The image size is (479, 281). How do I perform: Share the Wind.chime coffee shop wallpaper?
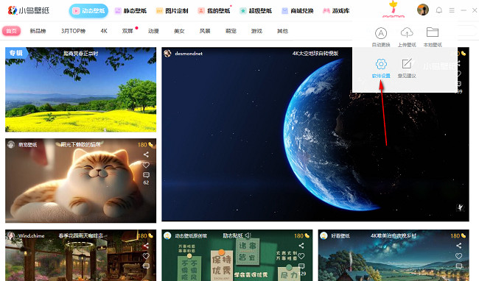click(x=146, y=246)
